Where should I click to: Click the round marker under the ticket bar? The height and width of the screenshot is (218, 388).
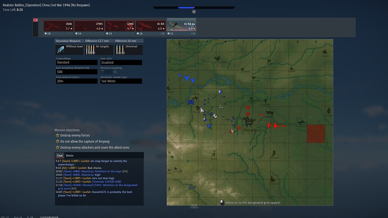pos(194,12)
